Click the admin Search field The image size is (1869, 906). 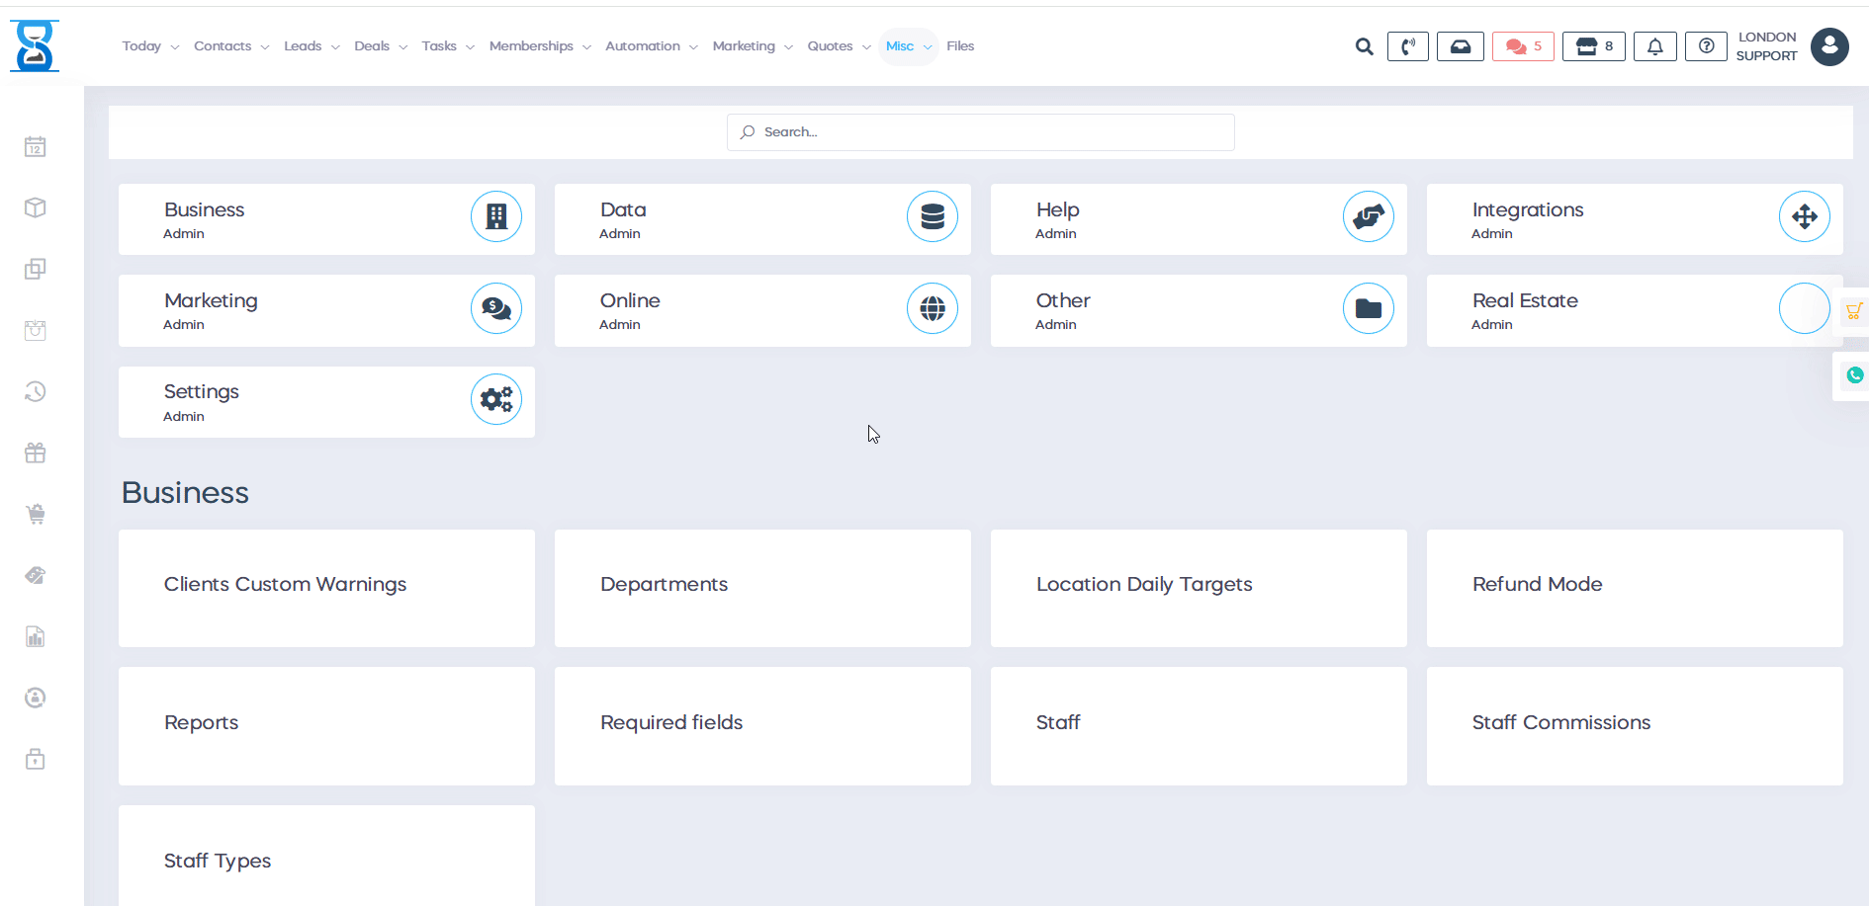coord(980,132)
